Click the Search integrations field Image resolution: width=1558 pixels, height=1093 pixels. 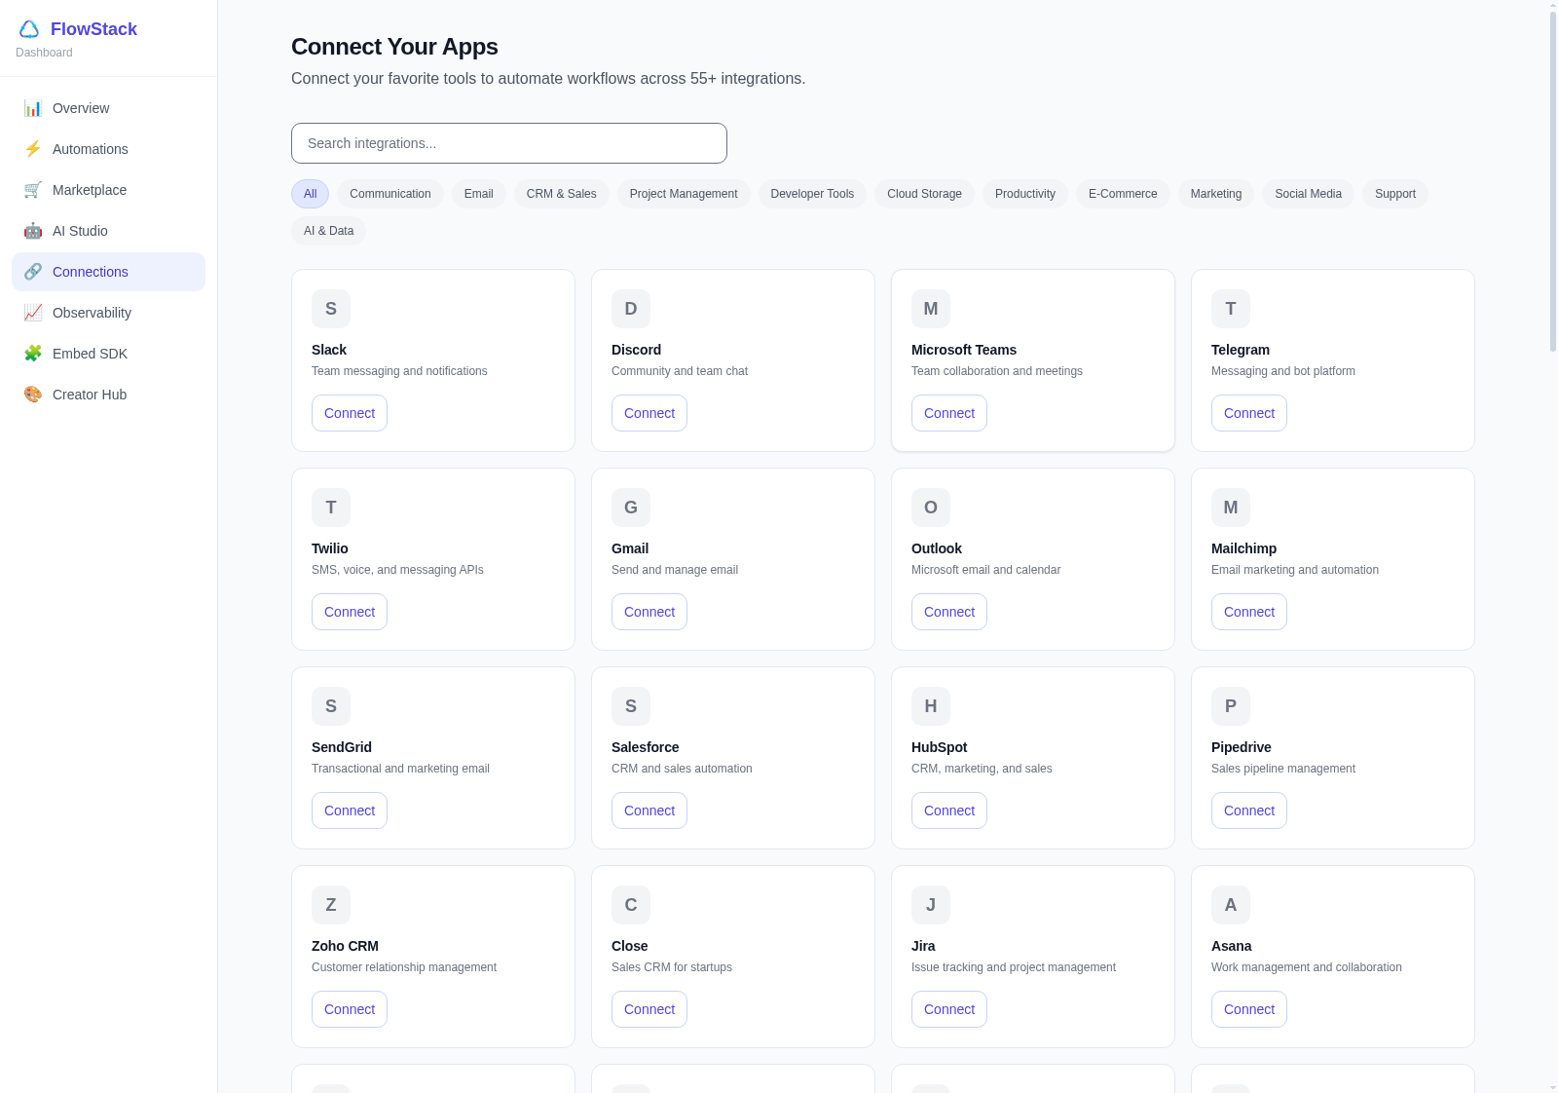point(509,143)
